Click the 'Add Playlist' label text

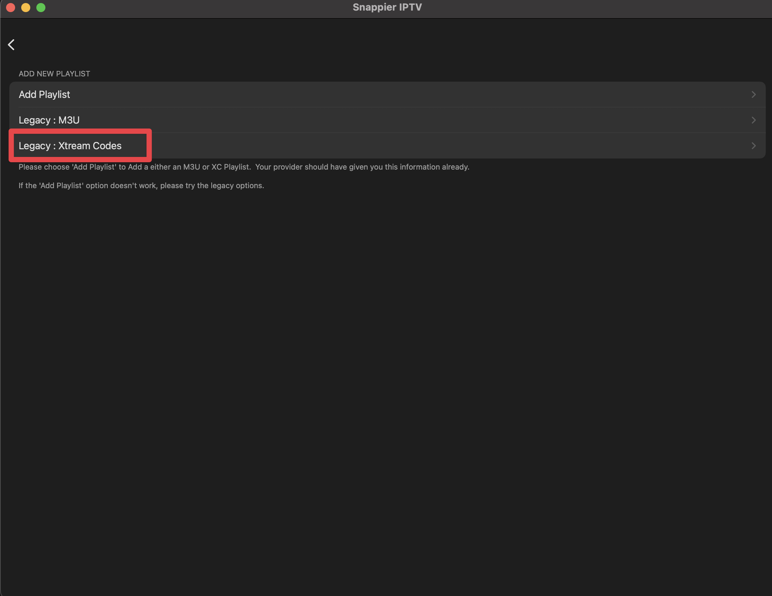pos(44,95)
